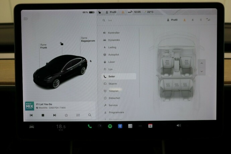231x154 pixels.
Task: Select Lading in settings sidebar
Action: click(x=112, y=47)
